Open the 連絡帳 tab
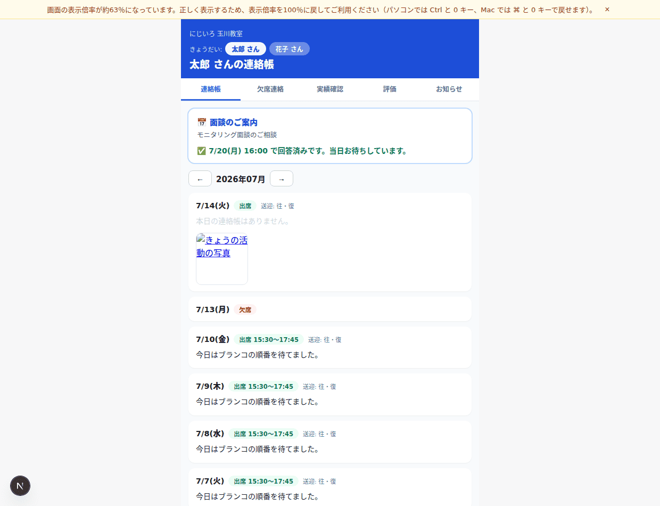Viewport: 660px width, 506px height. click(211, 89)
